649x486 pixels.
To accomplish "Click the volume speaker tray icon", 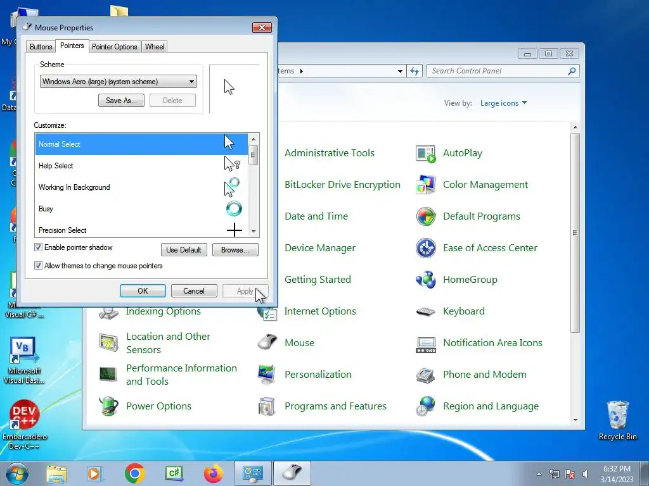I will (x=585, y=474).
